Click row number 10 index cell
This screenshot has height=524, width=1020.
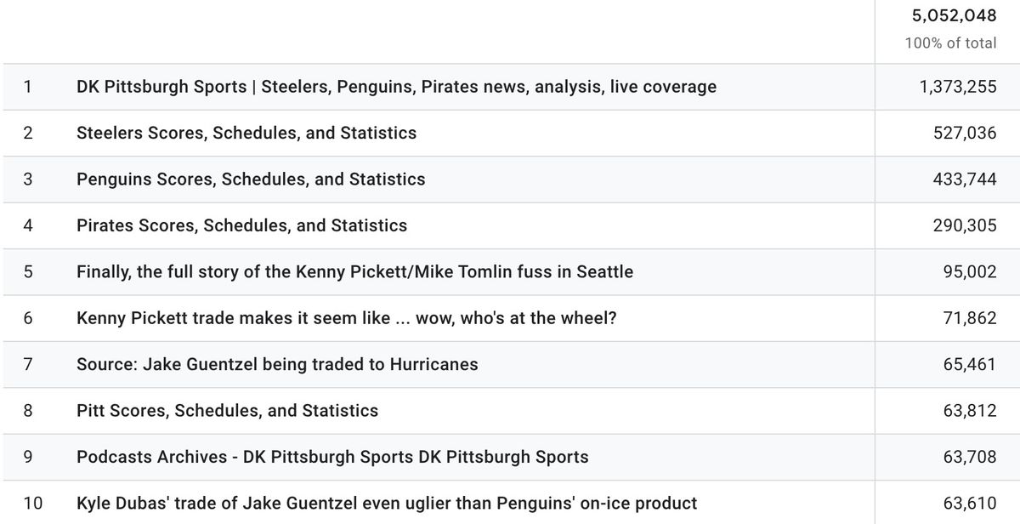(x=32, y=503)
